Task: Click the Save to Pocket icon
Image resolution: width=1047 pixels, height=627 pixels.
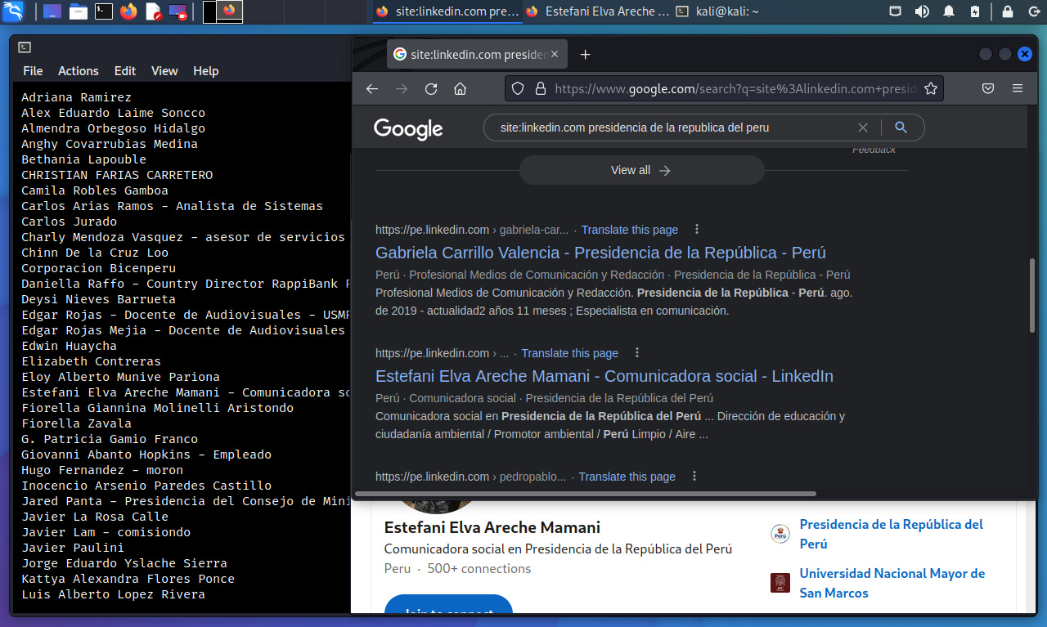Action: coord(988,89)
